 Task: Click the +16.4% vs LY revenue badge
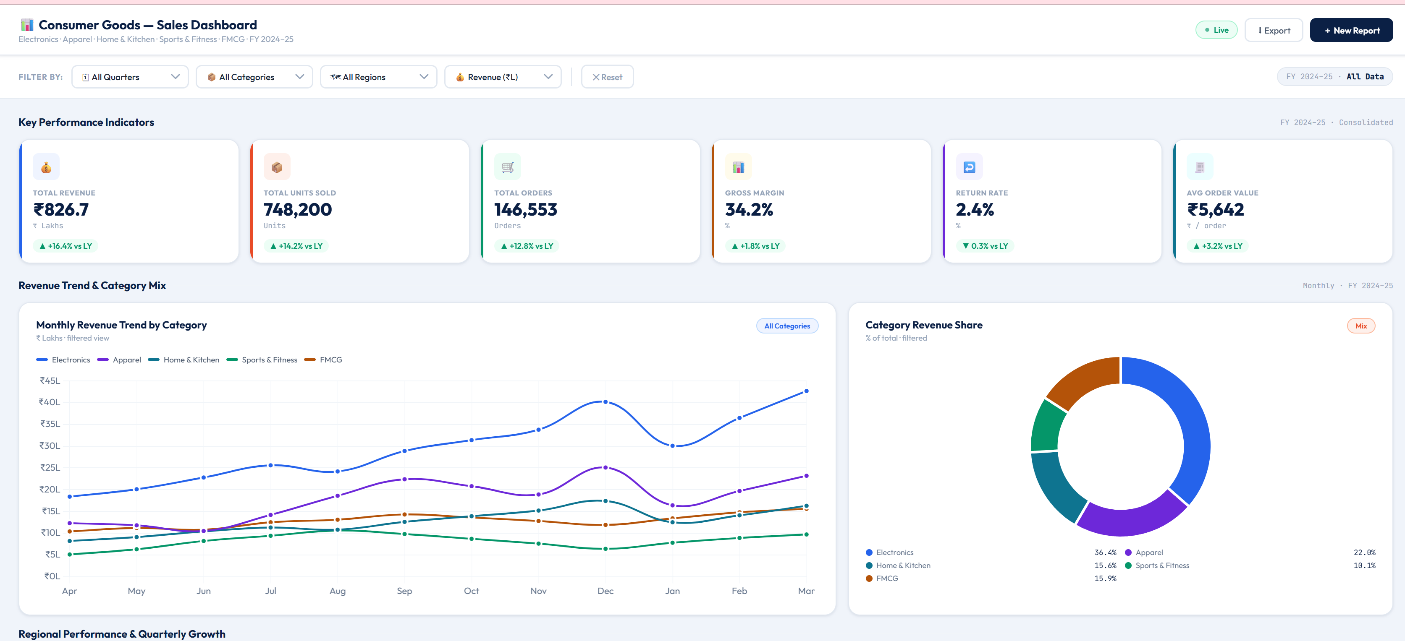66,246
